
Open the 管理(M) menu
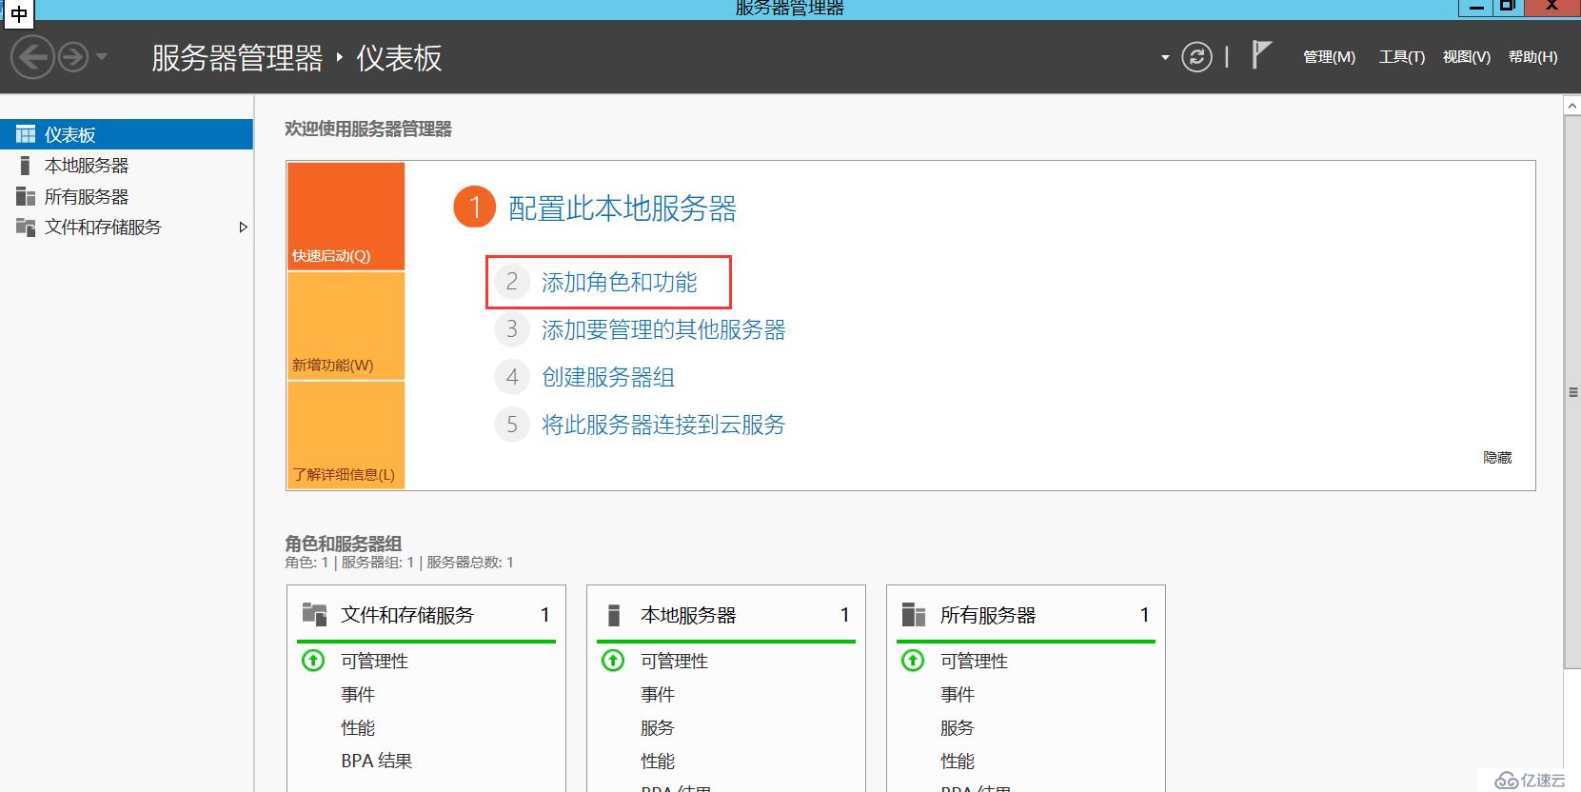pos(1329,57)
